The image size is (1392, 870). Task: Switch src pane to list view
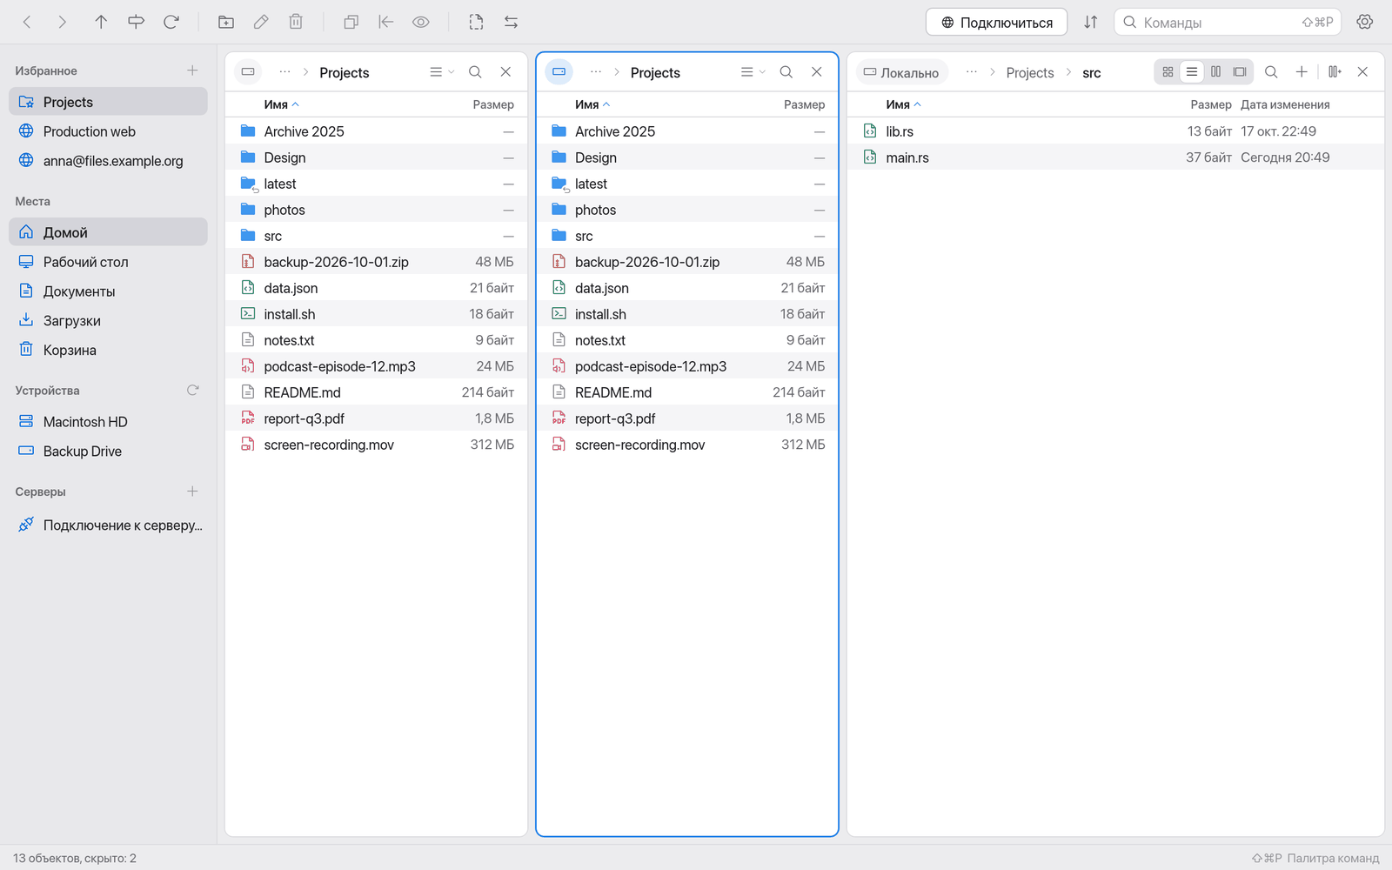click(x=1192, y=72)
